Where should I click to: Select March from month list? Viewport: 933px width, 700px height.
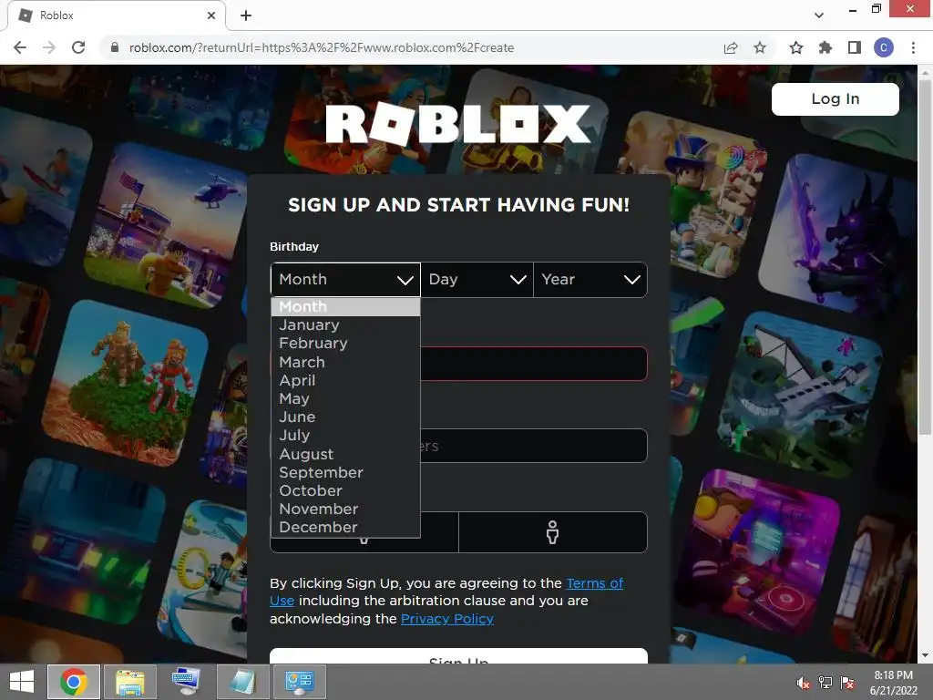tap(345, 362)
